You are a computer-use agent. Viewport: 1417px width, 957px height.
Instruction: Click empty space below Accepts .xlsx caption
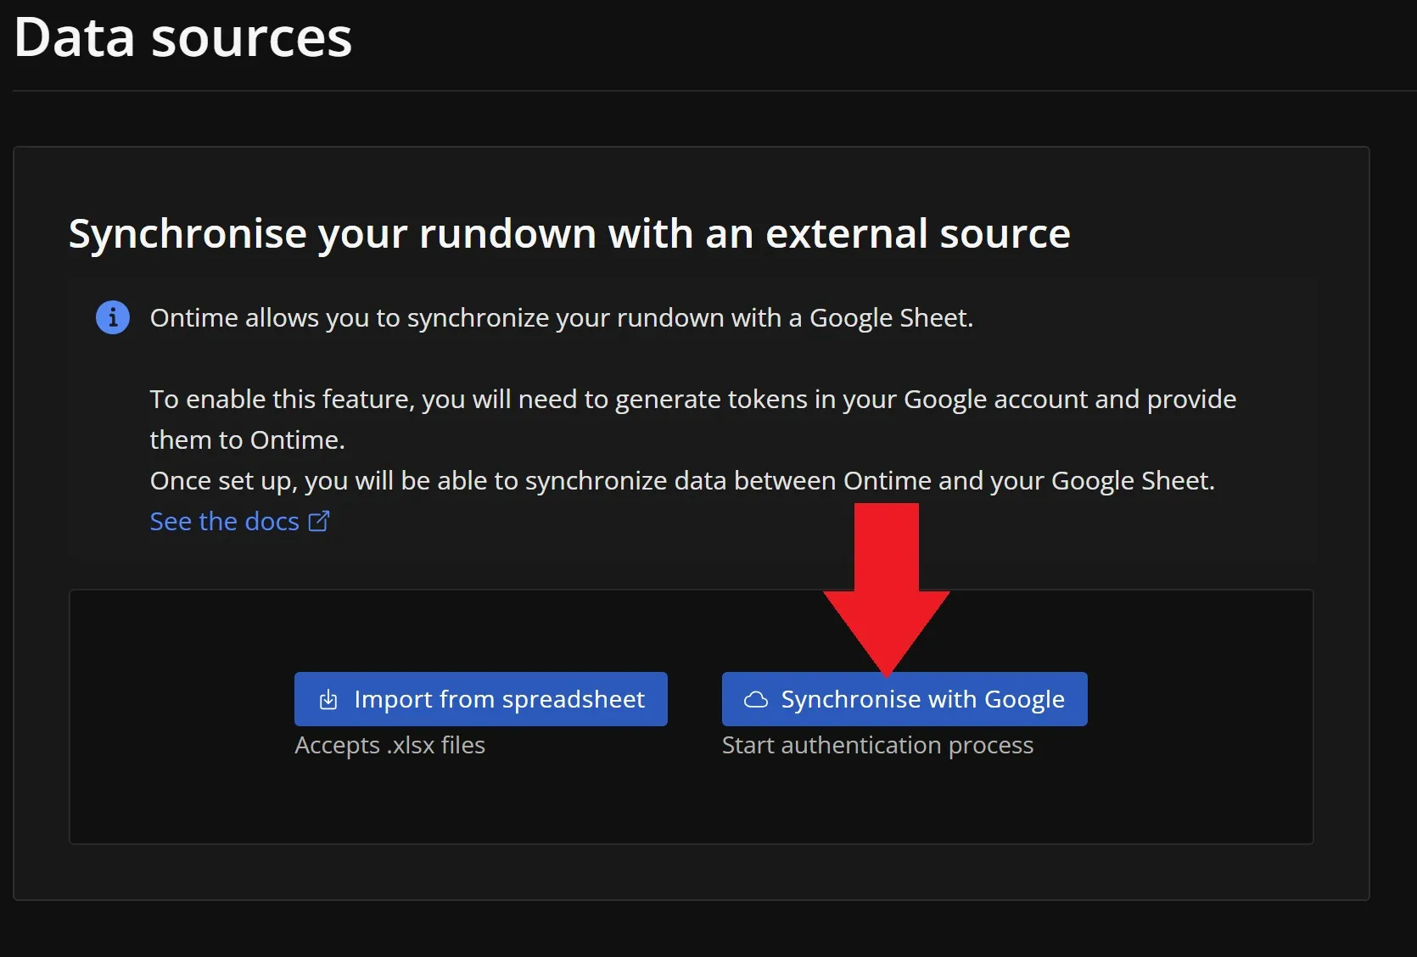[389, 802]
